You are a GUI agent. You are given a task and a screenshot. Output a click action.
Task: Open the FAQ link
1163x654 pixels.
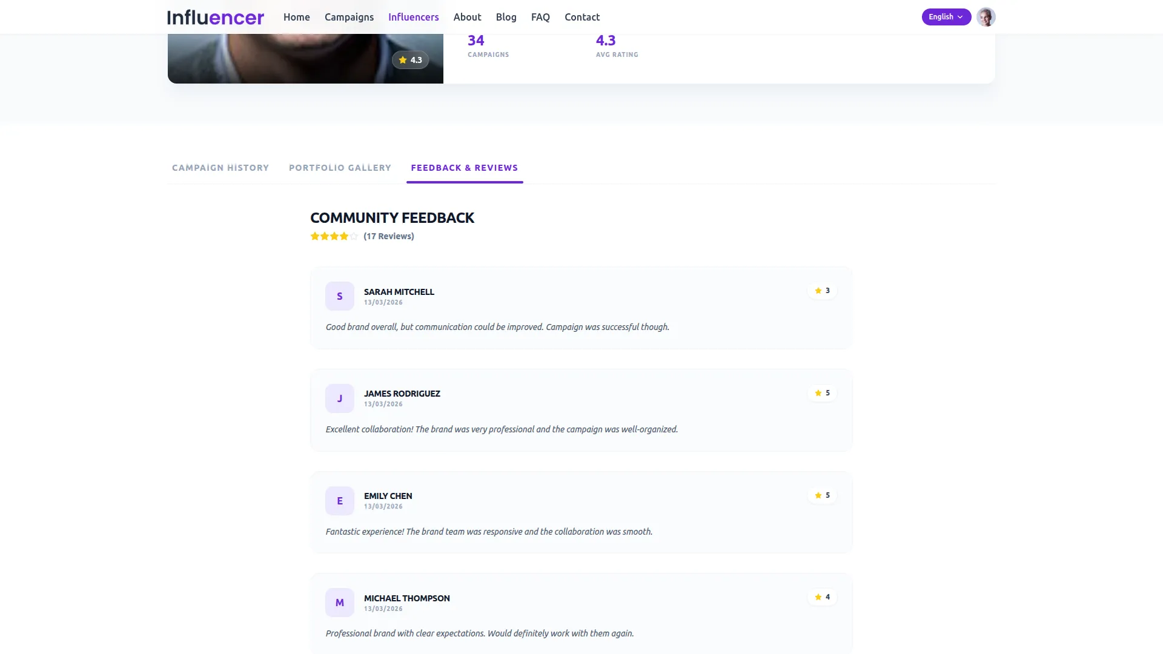click(540, 17)
